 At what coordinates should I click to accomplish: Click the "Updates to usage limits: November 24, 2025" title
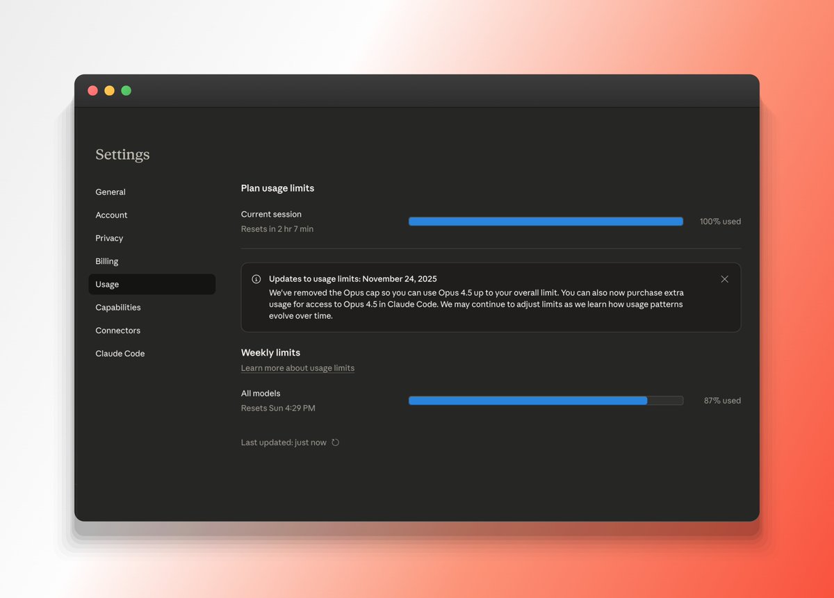click(x=353, y=279)
